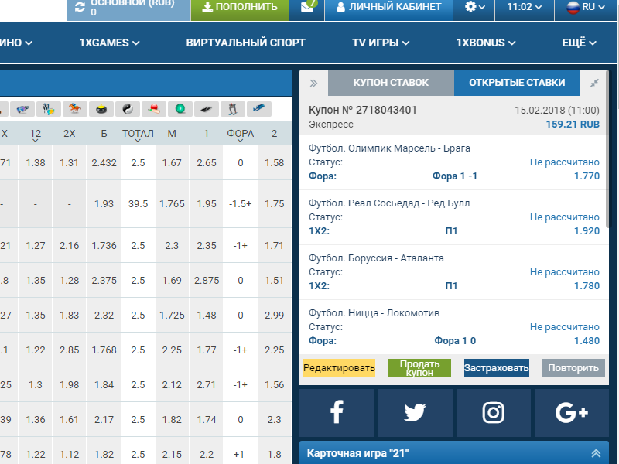Click the Редактировать coupon button
Image resolution: width=619 pixels, height=464 pixels.
(339, 368)
